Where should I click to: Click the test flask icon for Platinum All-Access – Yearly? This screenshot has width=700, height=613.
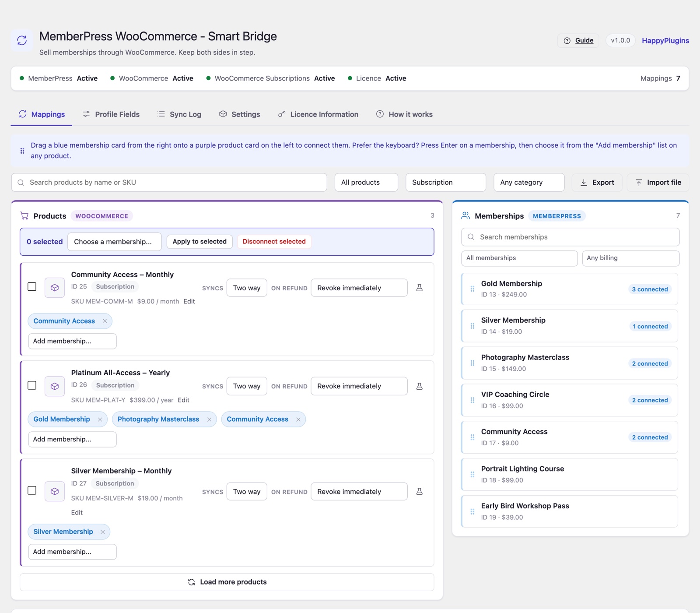pos(419,386)
